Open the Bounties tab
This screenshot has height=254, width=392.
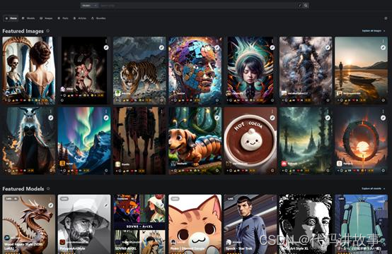coord(98,18)
